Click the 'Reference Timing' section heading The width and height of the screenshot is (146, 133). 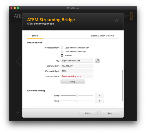(x=36, y=91)
